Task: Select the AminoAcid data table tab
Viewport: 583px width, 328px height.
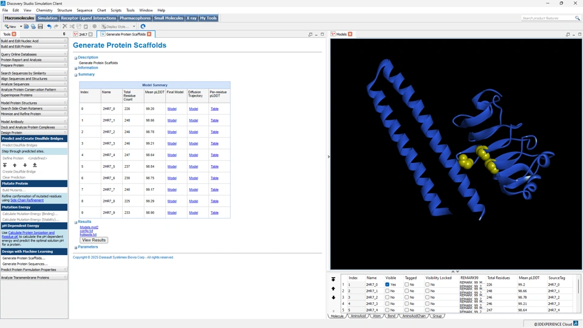Action: 358,316
